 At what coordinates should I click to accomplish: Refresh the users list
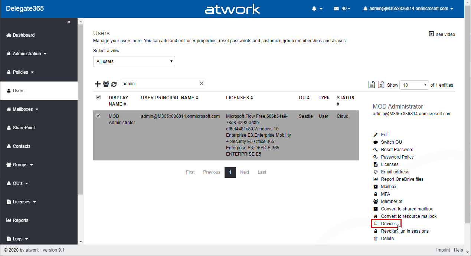[114, 84]
